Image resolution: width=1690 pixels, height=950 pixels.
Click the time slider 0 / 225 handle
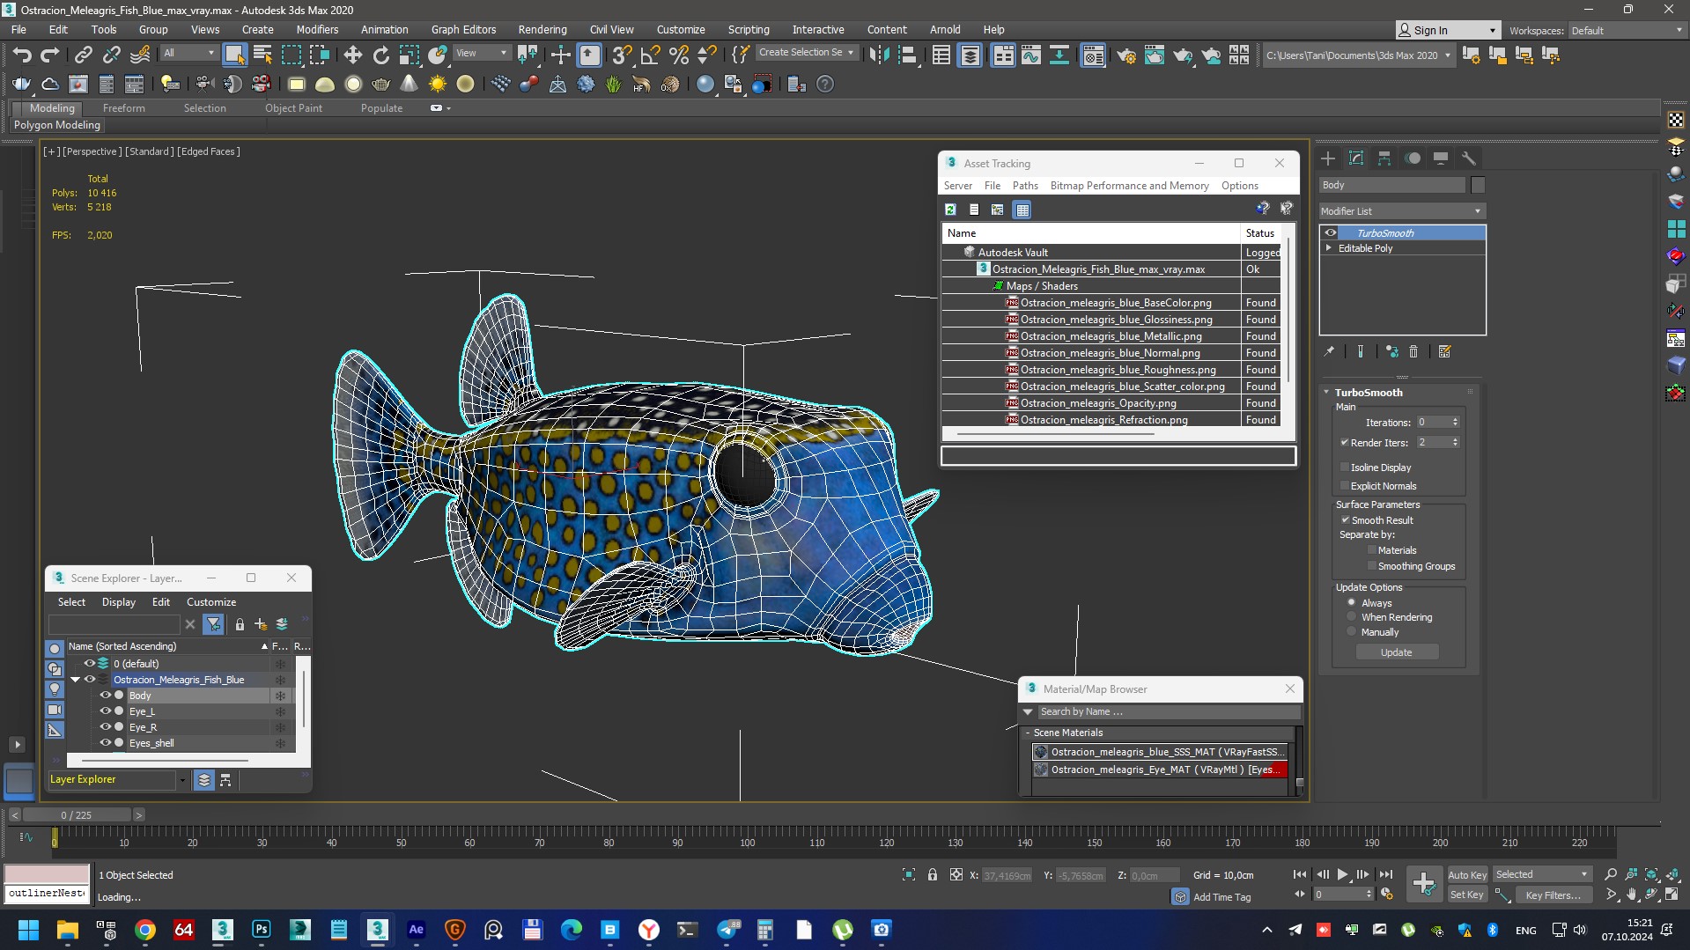tap(76, 815)
